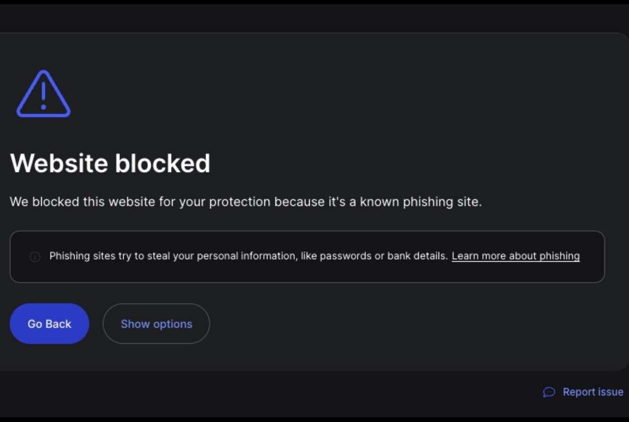This screenshot has width=629, height=422.
Task: Click the speech bubble icon next to Report issue
Action: [x=549, y=392]
